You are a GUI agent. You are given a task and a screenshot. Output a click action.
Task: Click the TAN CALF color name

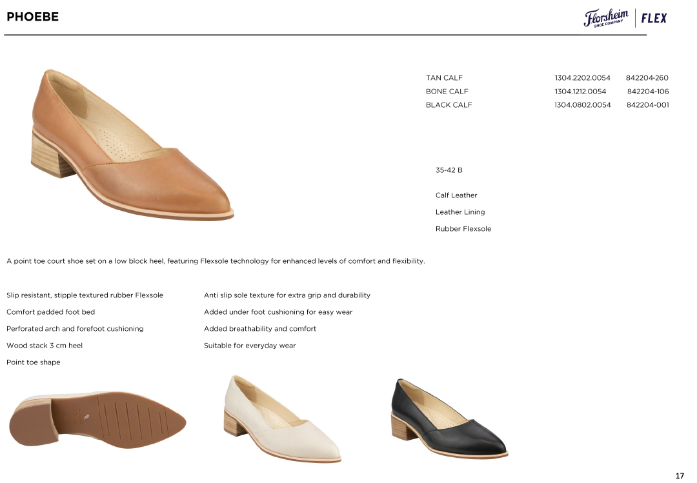pyautogui.click(x=444, y=78)
